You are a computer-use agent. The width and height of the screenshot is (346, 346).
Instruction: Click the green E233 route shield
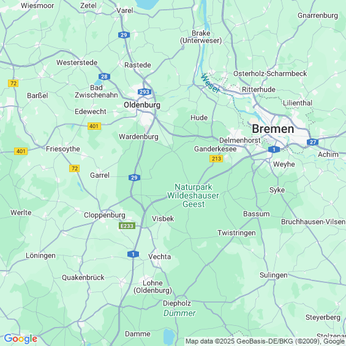[x=127, y=226]
